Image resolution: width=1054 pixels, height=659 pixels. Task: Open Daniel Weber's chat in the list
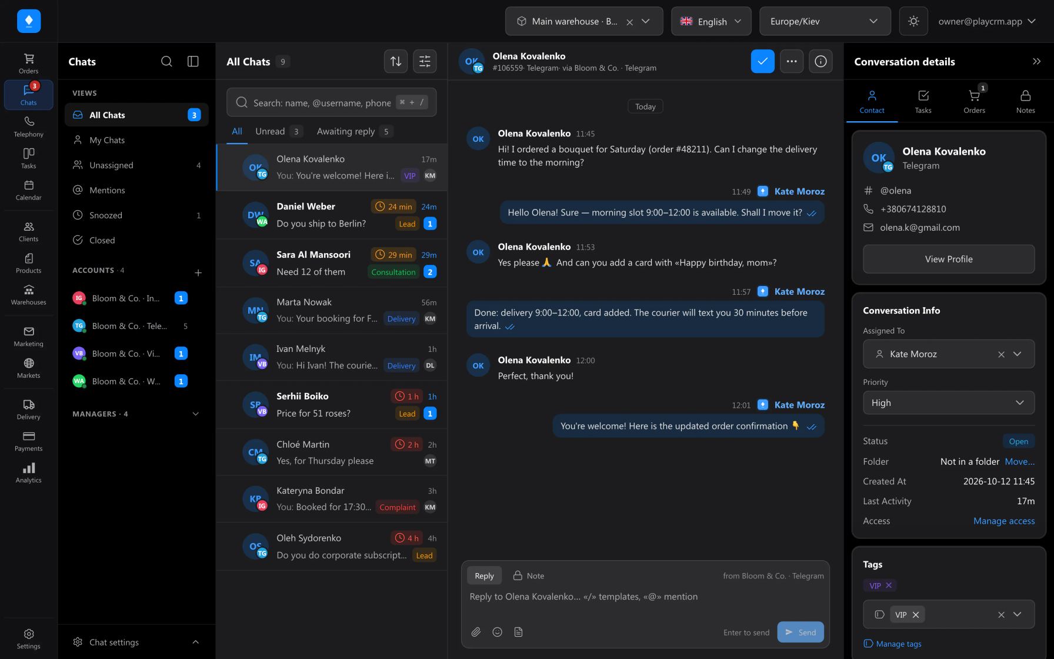[332, 215]
